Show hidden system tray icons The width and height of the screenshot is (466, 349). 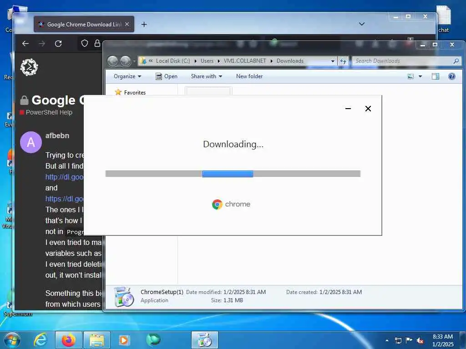tap(387, 340)
